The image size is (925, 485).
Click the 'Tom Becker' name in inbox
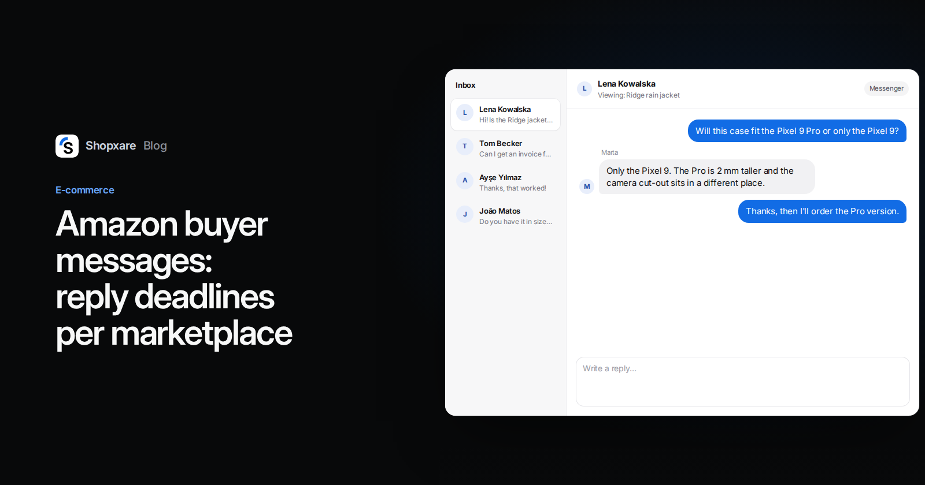[501, 143]
